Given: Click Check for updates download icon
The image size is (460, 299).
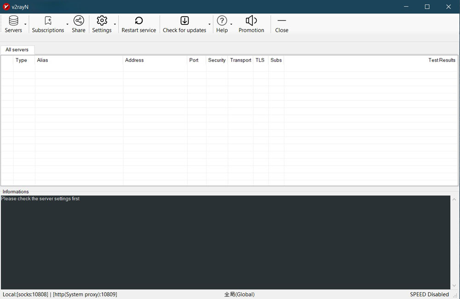Looking at the screenshot, I should [x=184, y=21].
